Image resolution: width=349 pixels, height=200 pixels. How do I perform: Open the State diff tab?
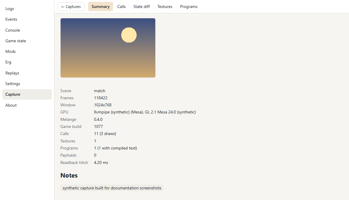(x=142, y=7)
